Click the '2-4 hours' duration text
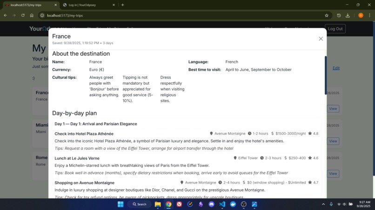 coord(232,183)
